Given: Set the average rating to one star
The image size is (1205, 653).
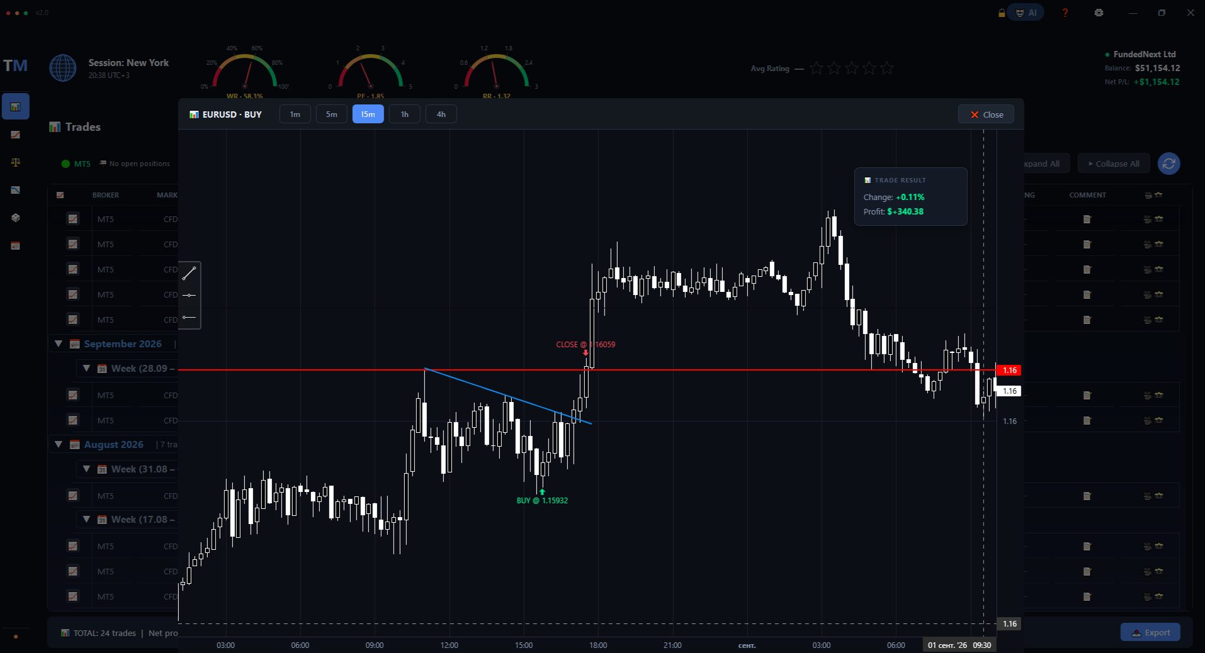Looking at the screenshot, I should 817,68.
